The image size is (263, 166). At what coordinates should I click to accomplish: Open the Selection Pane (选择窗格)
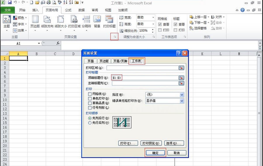click(x=198, y=28)
